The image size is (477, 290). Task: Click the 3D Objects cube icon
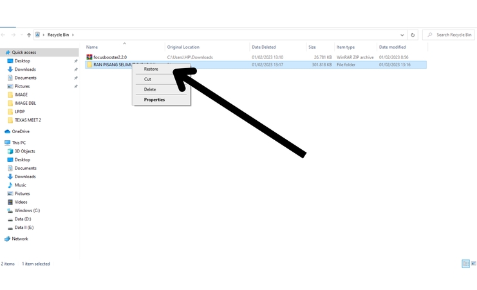tap(10, 151)
